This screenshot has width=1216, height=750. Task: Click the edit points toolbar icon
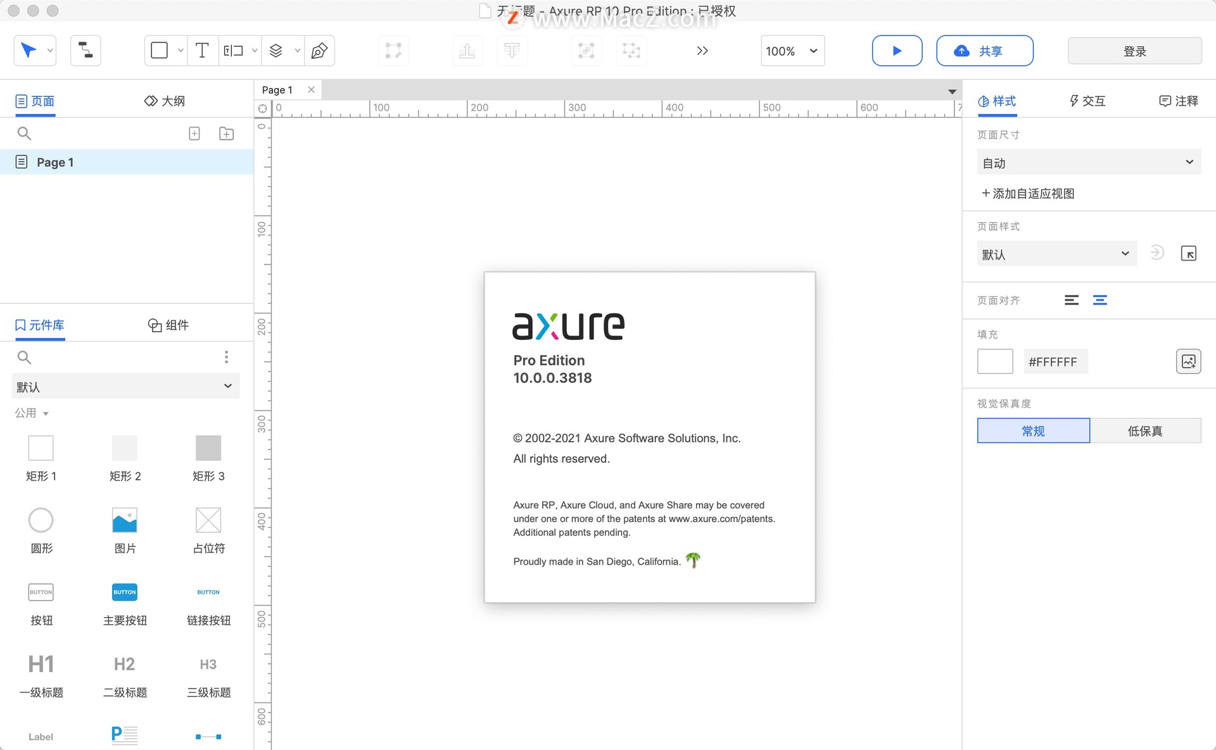click(393, 51)
